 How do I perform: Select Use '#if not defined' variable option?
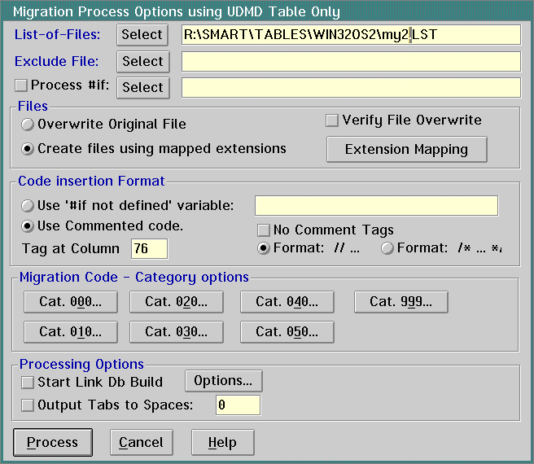point(28,205)
